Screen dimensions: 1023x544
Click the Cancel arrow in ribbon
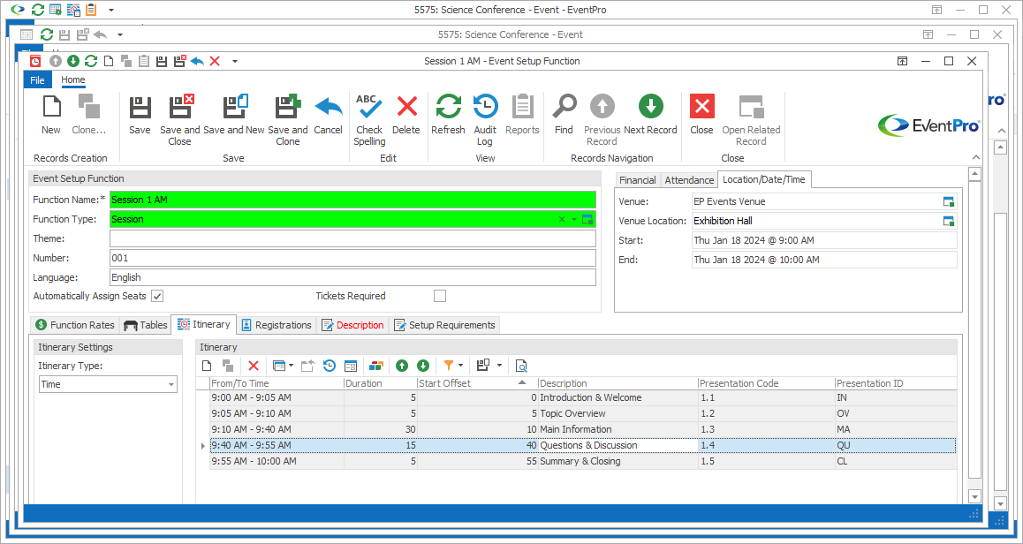click(328, 114)
